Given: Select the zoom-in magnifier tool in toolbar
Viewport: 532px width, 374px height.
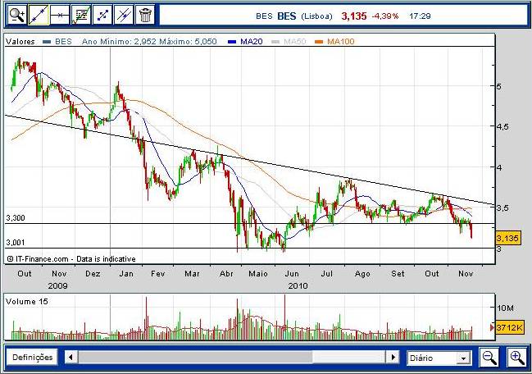Looking at the screenshot, I should [17, 15].
